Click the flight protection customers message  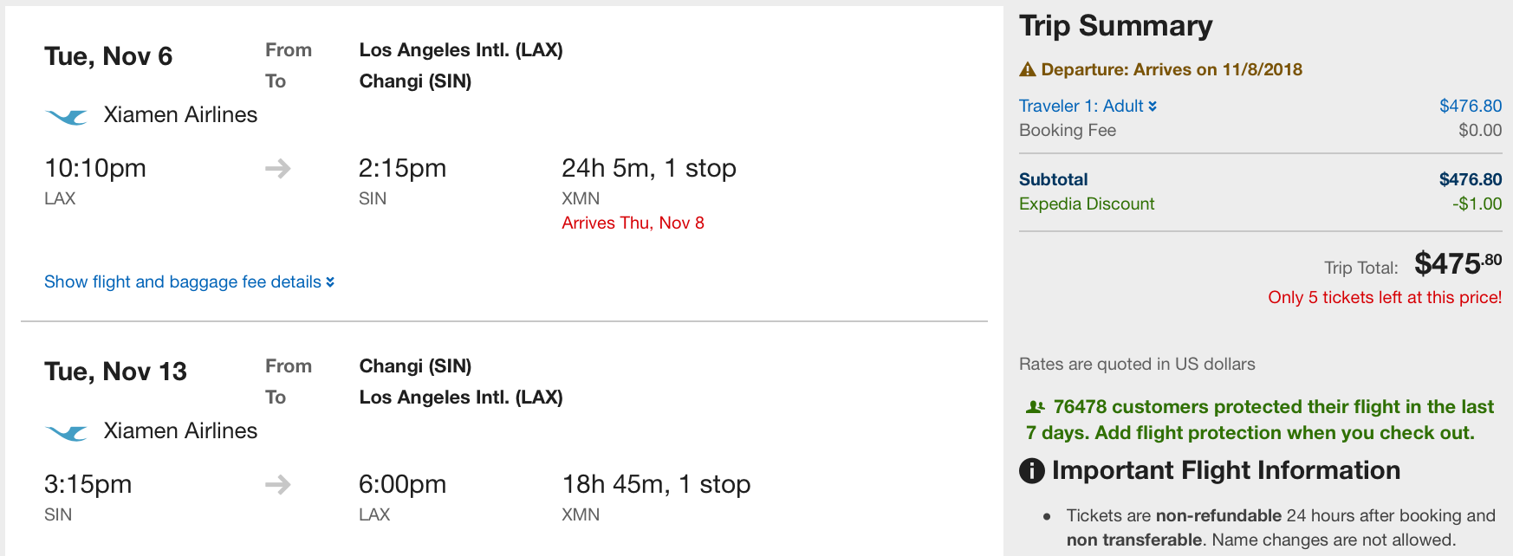tap(1260, 419)
